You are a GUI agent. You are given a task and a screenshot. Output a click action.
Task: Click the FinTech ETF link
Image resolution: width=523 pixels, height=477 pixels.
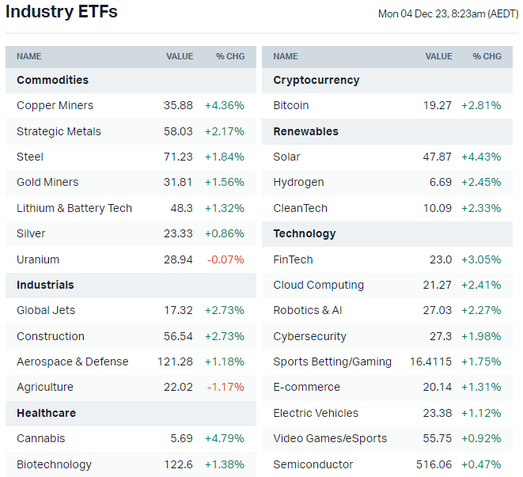coord(293,259)
